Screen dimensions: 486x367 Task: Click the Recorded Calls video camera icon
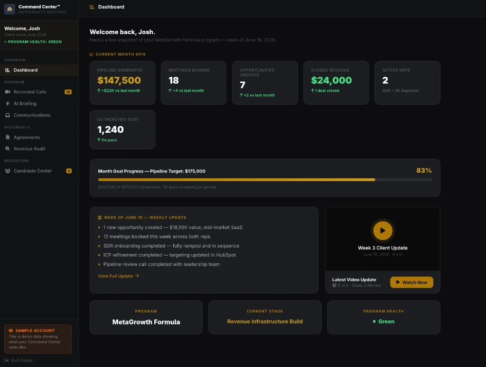(8, 92)
